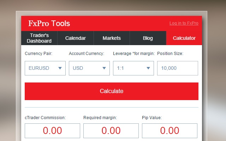Open the EURUSD currency pair dropdown
The width and height of the screenshot is (226, 141).
(45, 68)
